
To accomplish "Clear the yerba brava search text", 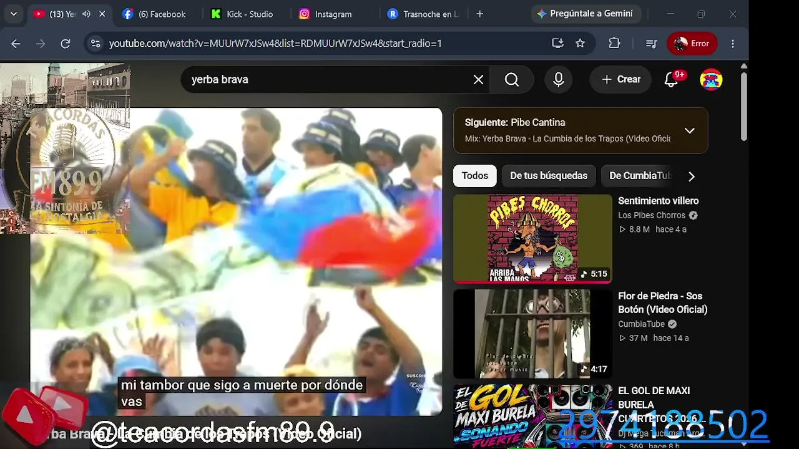I will (x=478, y=79).
